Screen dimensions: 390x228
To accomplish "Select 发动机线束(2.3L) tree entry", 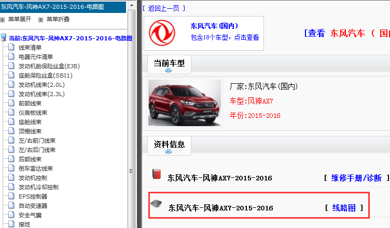I will [41, 94].
